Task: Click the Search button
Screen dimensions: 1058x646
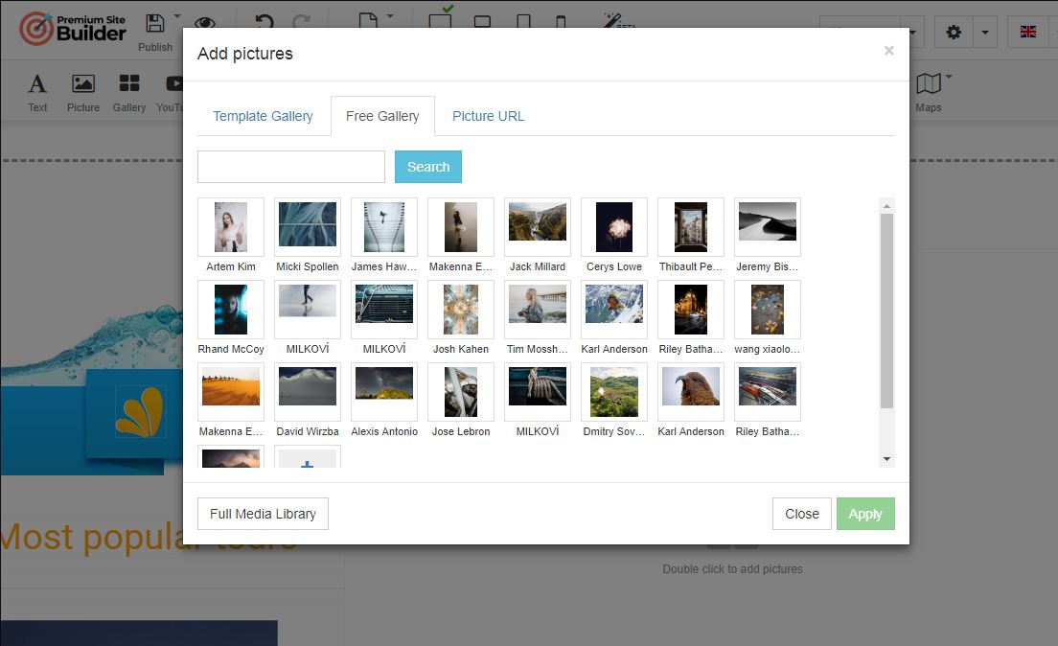Action: (427, 167)
